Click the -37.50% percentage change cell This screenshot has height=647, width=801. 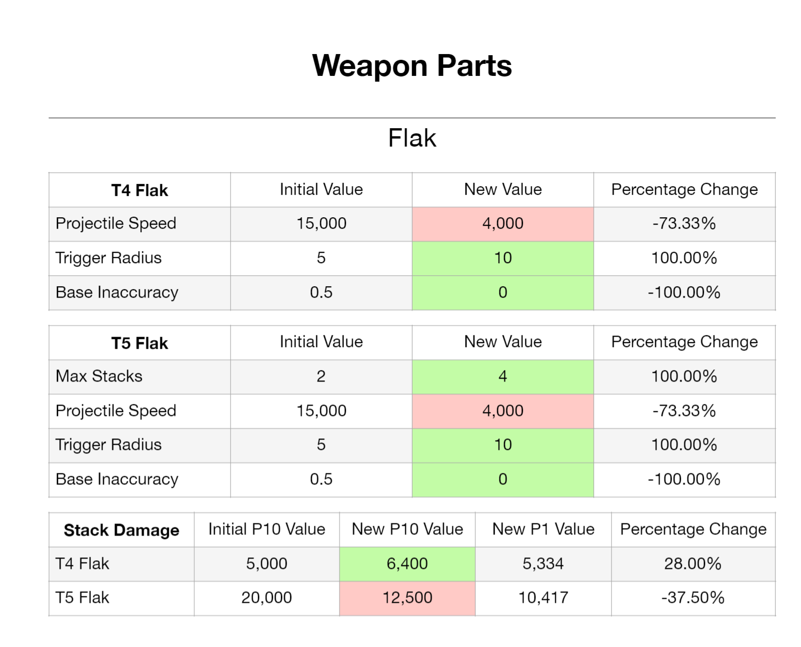pyautogui.click(x=692, y=598)
